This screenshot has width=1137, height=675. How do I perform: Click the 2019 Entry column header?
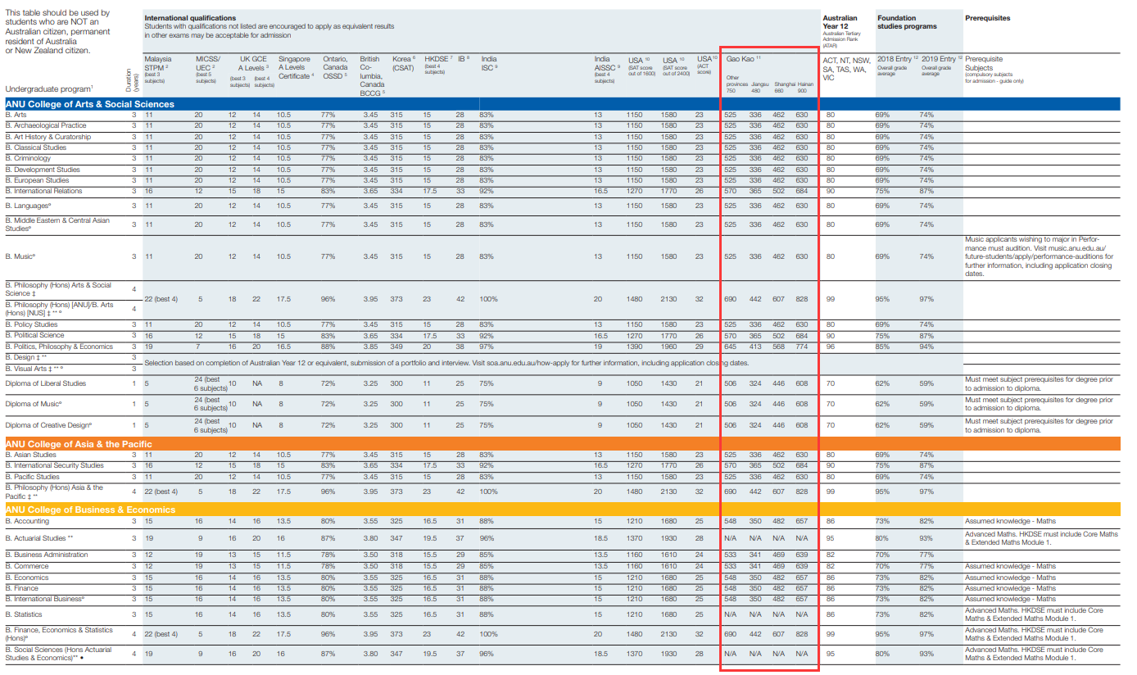tap(940, 66)
